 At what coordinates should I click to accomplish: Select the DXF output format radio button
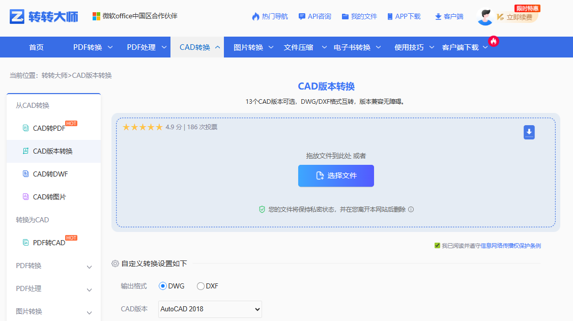(x=200, y=286)
